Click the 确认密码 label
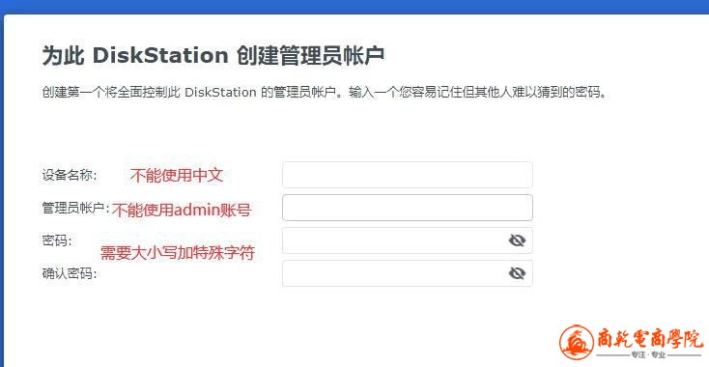This screenshot has height=367, width=709. (x=70, y=273)
